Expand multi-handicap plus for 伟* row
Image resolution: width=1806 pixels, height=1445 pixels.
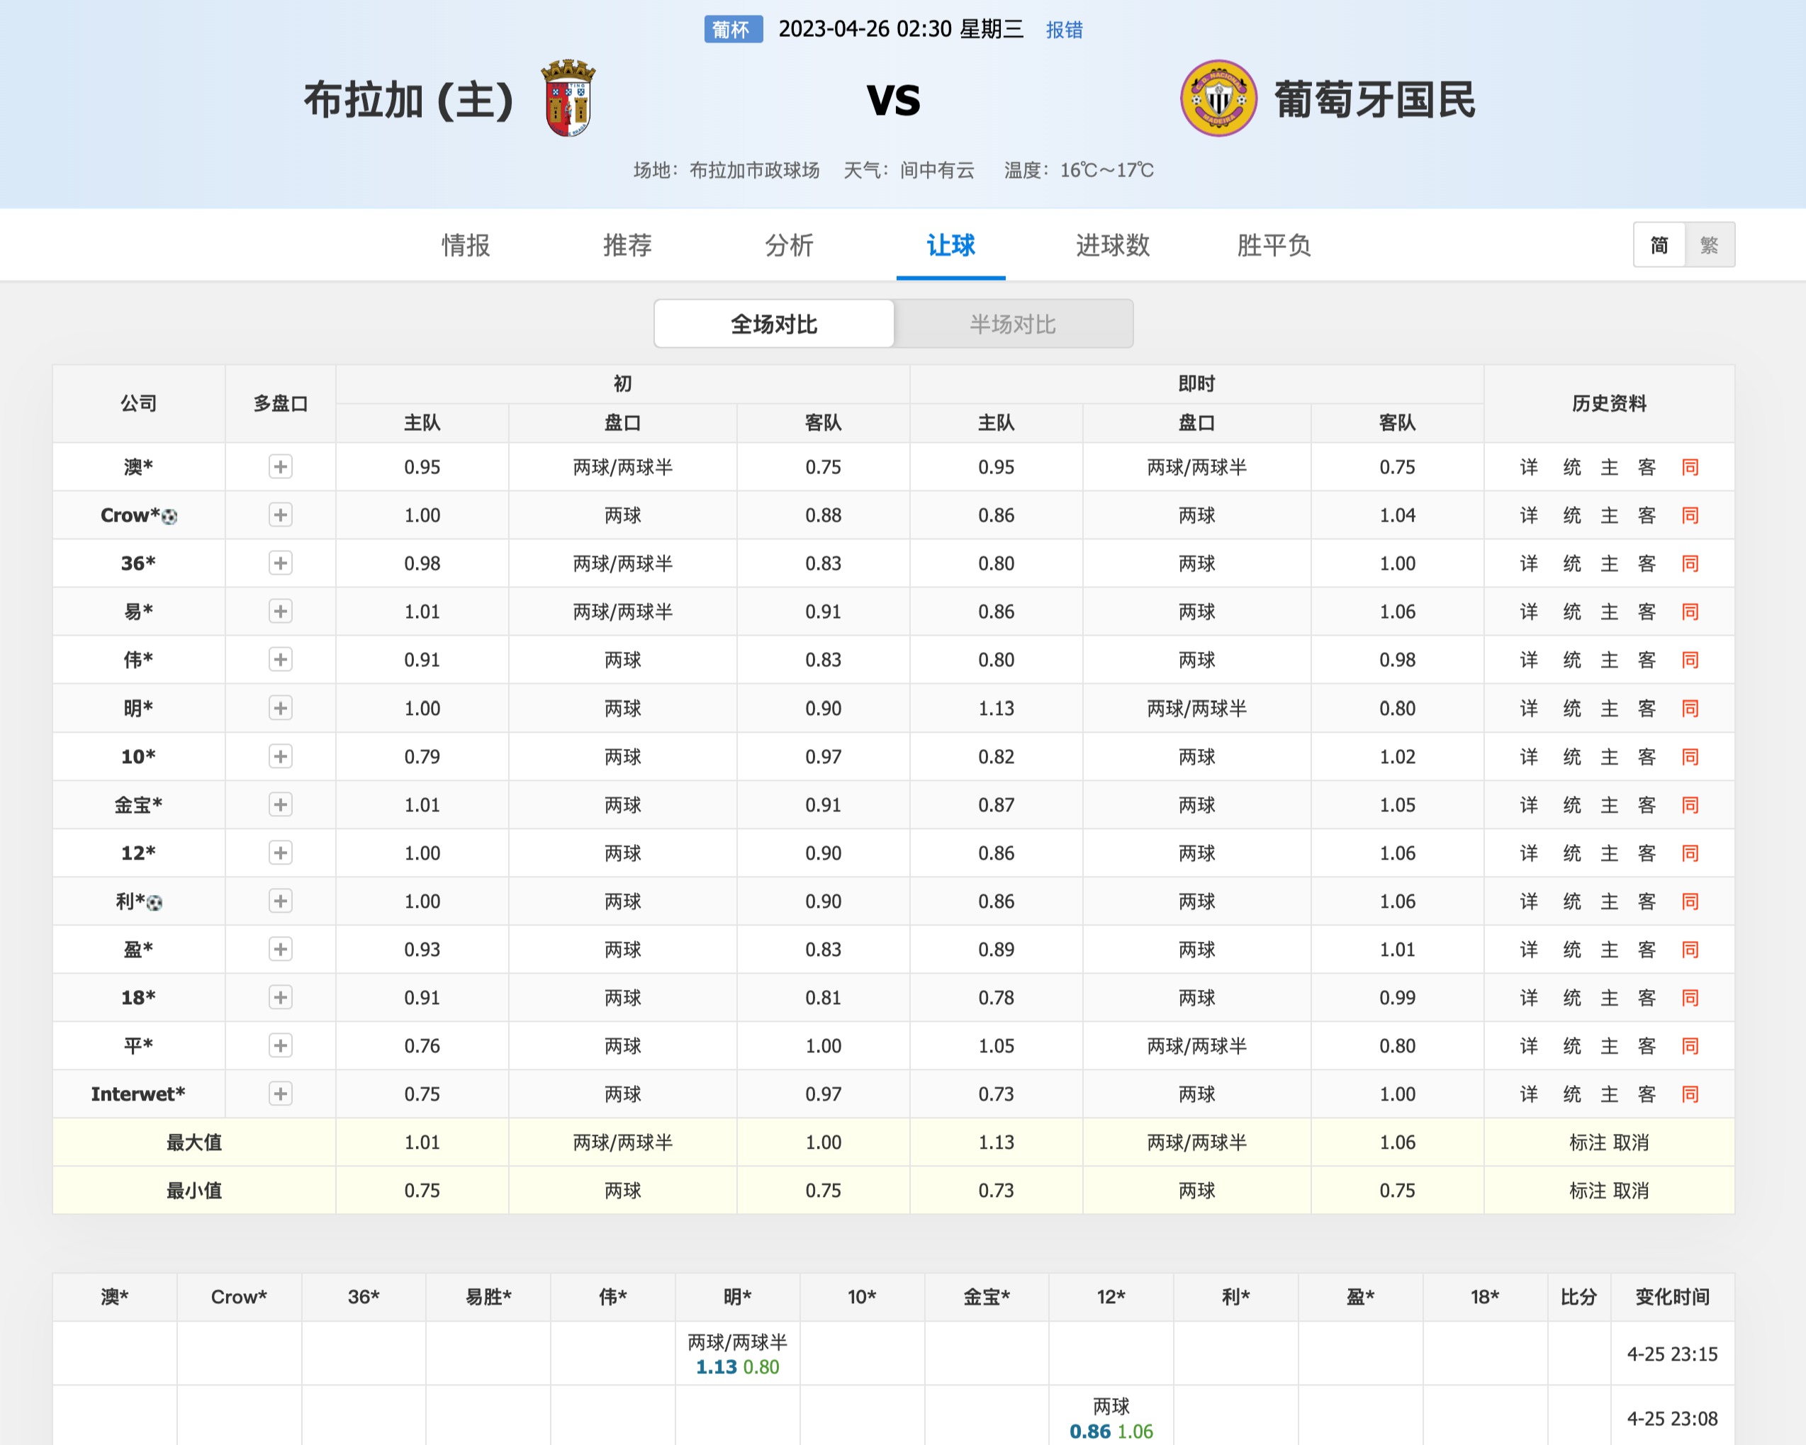pos(281,660)
